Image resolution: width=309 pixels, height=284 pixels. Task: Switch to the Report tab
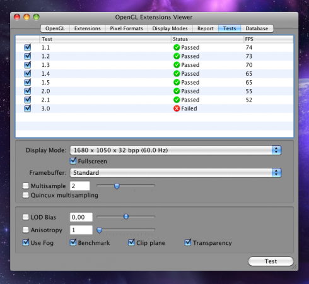(206, 28)
